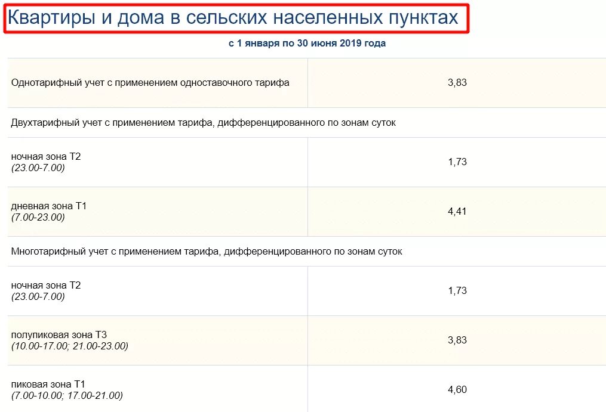
Task: Click row label 'Однотарифный учет с применением одноставочного тарифа'
Action: pos(150,83)
